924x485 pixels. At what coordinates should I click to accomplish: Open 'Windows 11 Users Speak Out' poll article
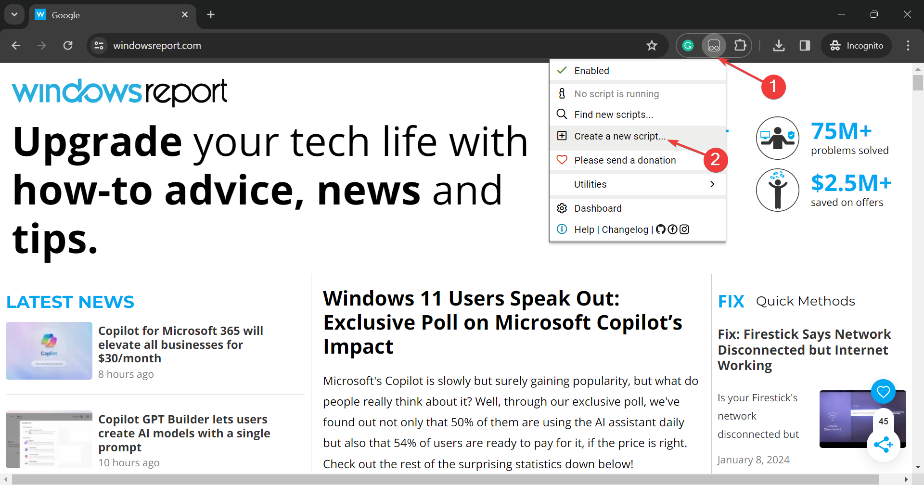[502, 322]
